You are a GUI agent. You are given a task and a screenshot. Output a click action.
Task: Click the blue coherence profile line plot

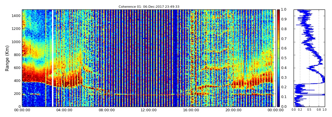pos(309,58)
